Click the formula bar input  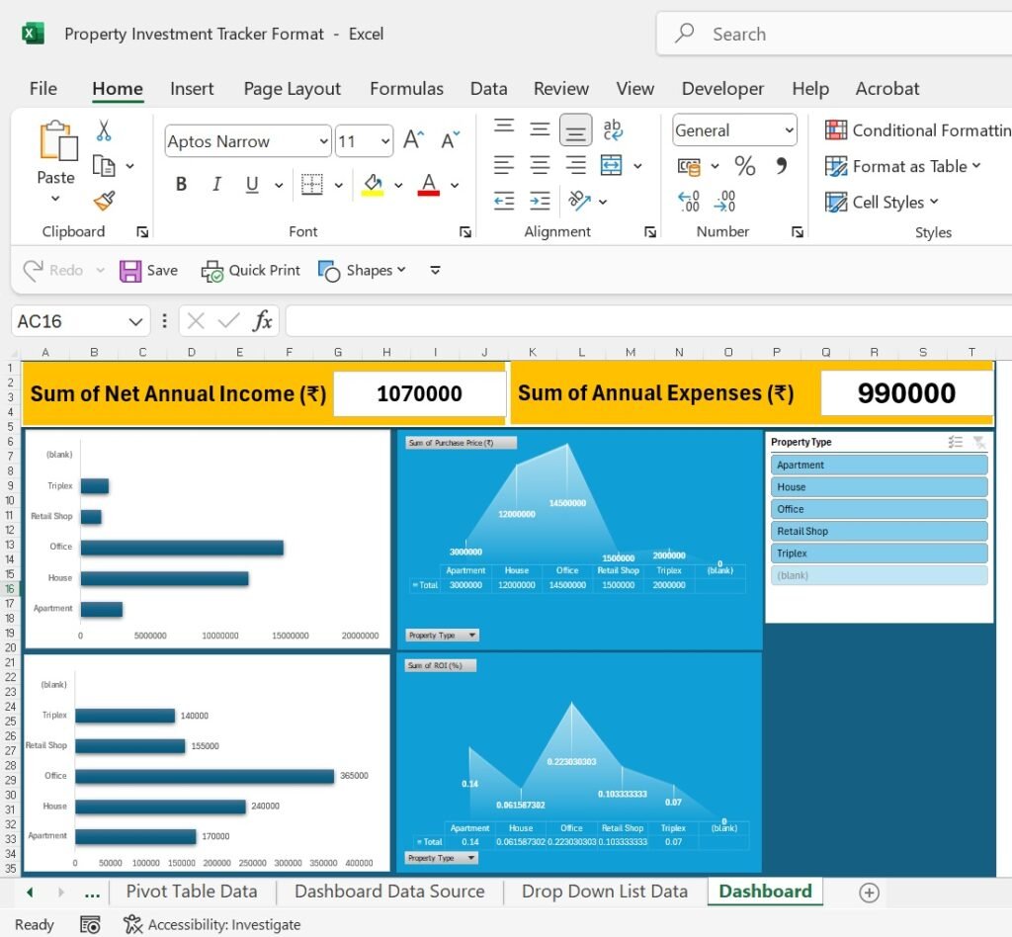648,321
